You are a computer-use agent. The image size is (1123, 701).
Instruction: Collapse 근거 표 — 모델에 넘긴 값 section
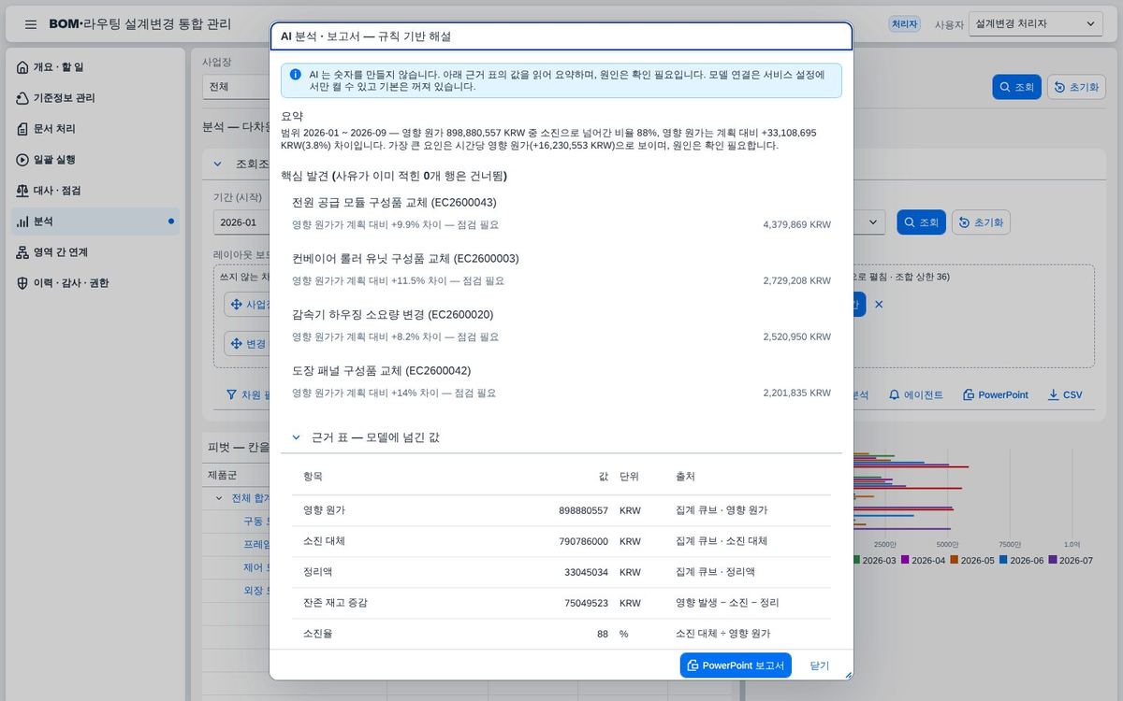(x=296, y=437)
